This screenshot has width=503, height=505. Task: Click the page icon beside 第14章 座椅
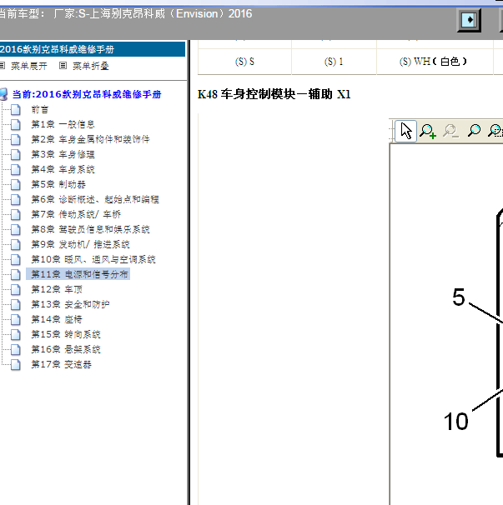(x=16, y=319)
